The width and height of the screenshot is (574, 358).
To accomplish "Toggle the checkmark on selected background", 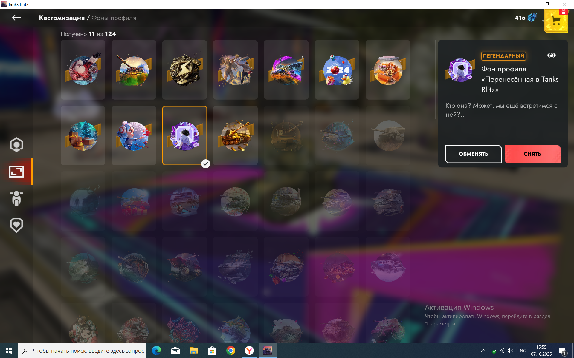I will click(x=206, y=164).
